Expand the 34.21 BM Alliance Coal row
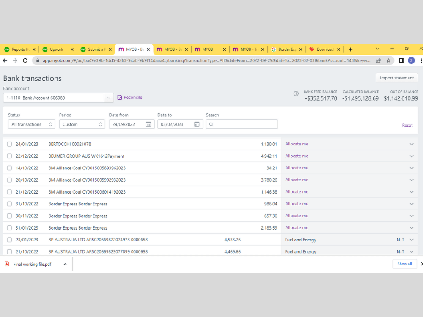The height and width of the screenshot is (317, 423). click(x=412, y=168)
